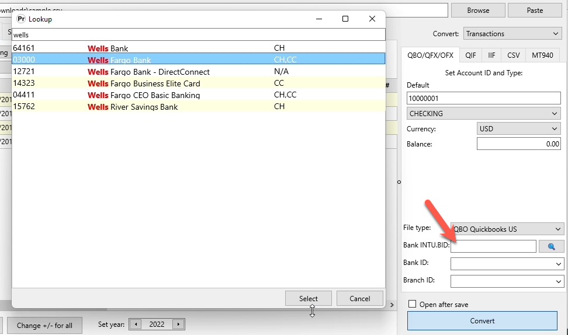Image resolution: width=568 pixels, height=335 pixels.
Task: Select the Wells Bank row 64161
Action: 199,48
